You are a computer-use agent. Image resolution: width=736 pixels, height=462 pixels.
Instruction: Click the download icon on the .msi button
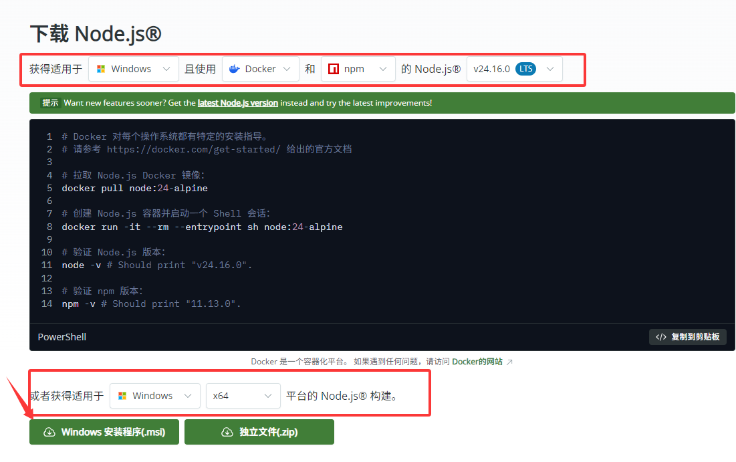pyautogui.click(x=49, y=432)
